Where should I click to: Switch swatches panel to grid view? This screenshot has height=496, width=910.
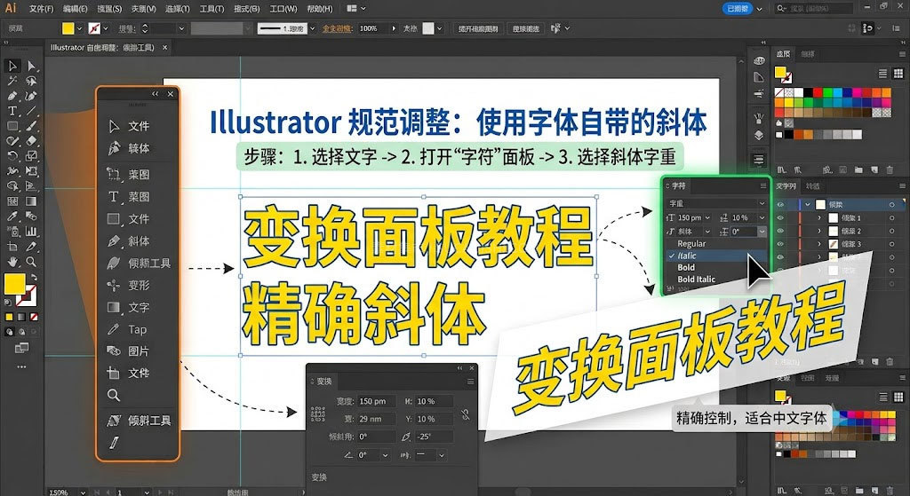coord(898,74)
